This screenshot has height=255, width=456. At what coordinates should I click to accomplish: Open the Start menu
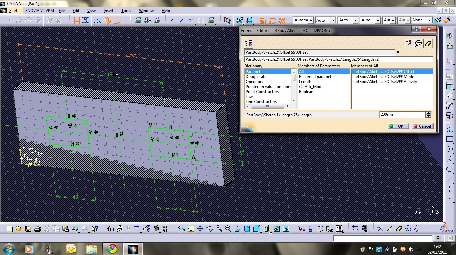[13, 11]
